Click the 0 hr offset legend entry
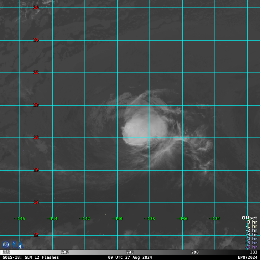 click(x=252, y=222)
